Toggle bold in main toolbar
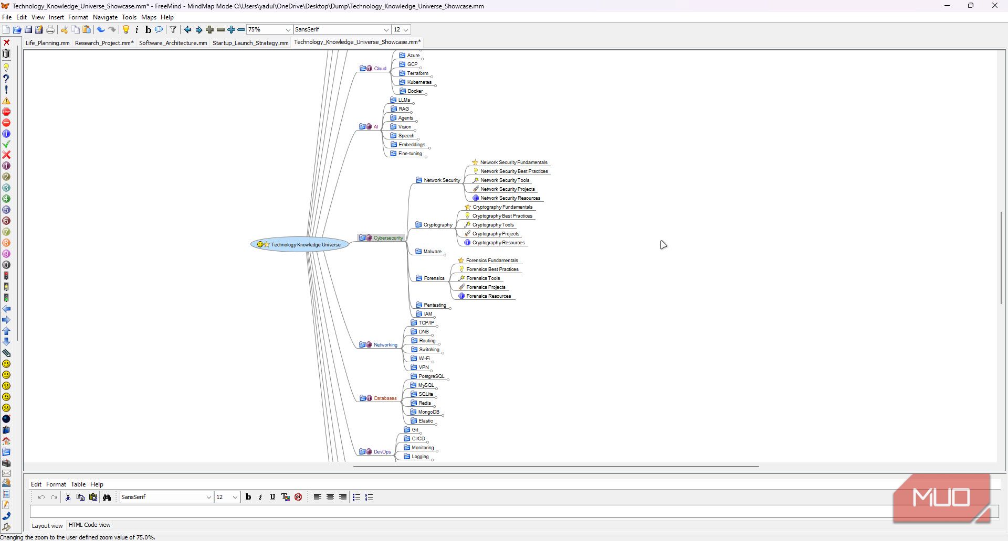 [x=148, y=30]
